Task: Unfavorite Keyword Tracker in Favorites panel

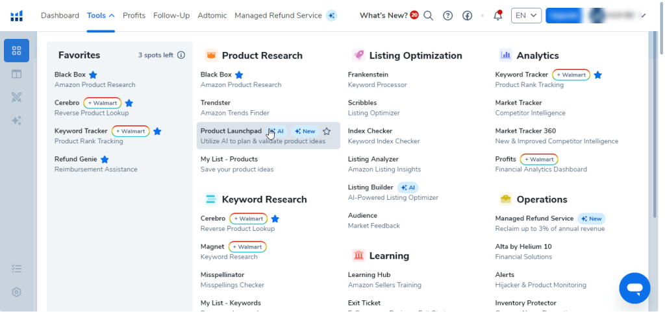Action: (157, 131)
